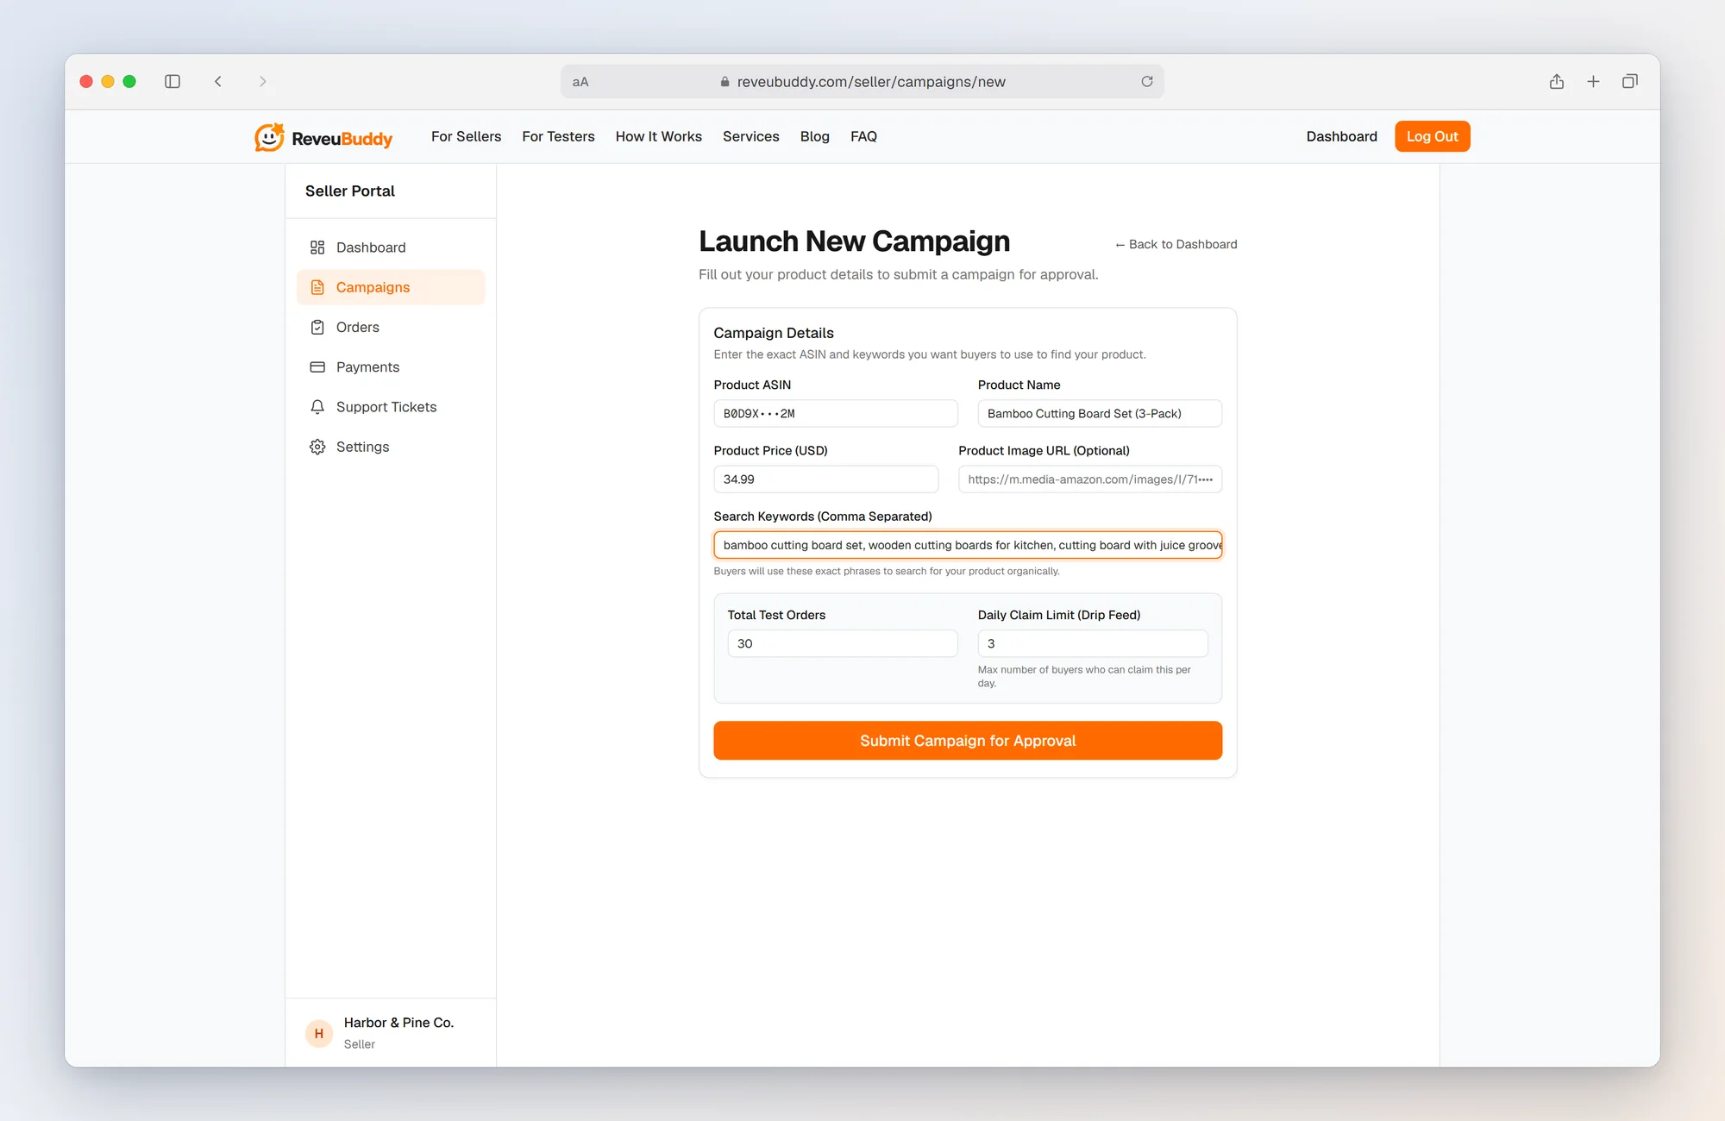Click Back to Dashboard link
This screenshot has width=1725, height=1121.
tap(1176, 244)
